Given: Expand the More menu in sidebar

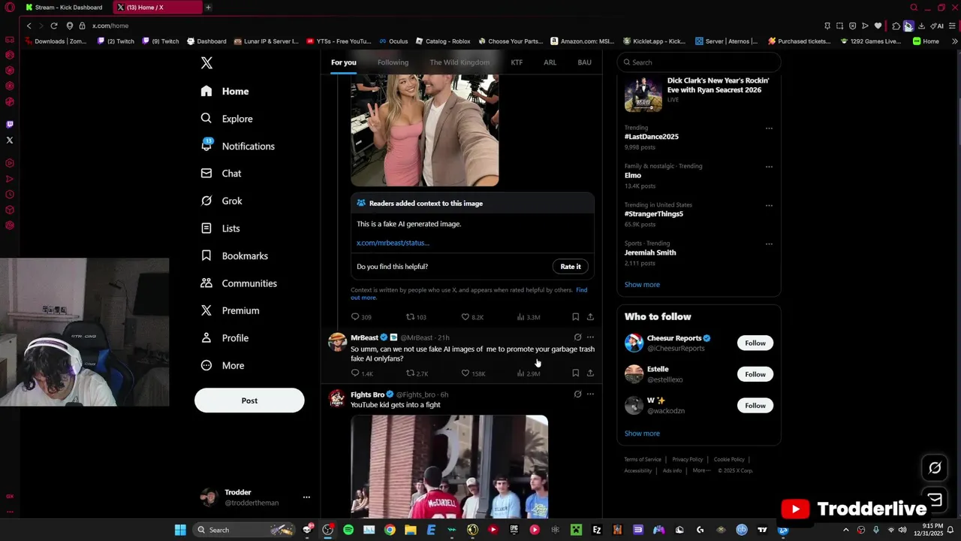Looking at the screenshot, I should coord(222,365).
